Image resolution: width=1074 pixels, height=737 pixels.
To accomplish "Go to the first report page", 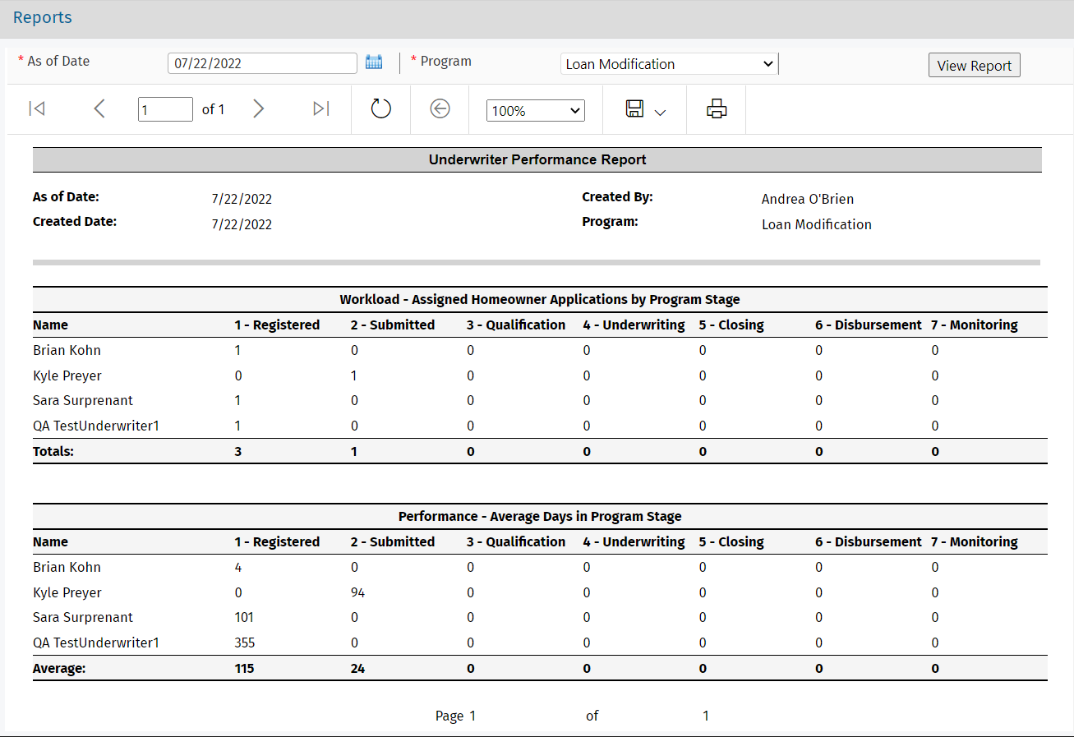I will pos(36,109).
